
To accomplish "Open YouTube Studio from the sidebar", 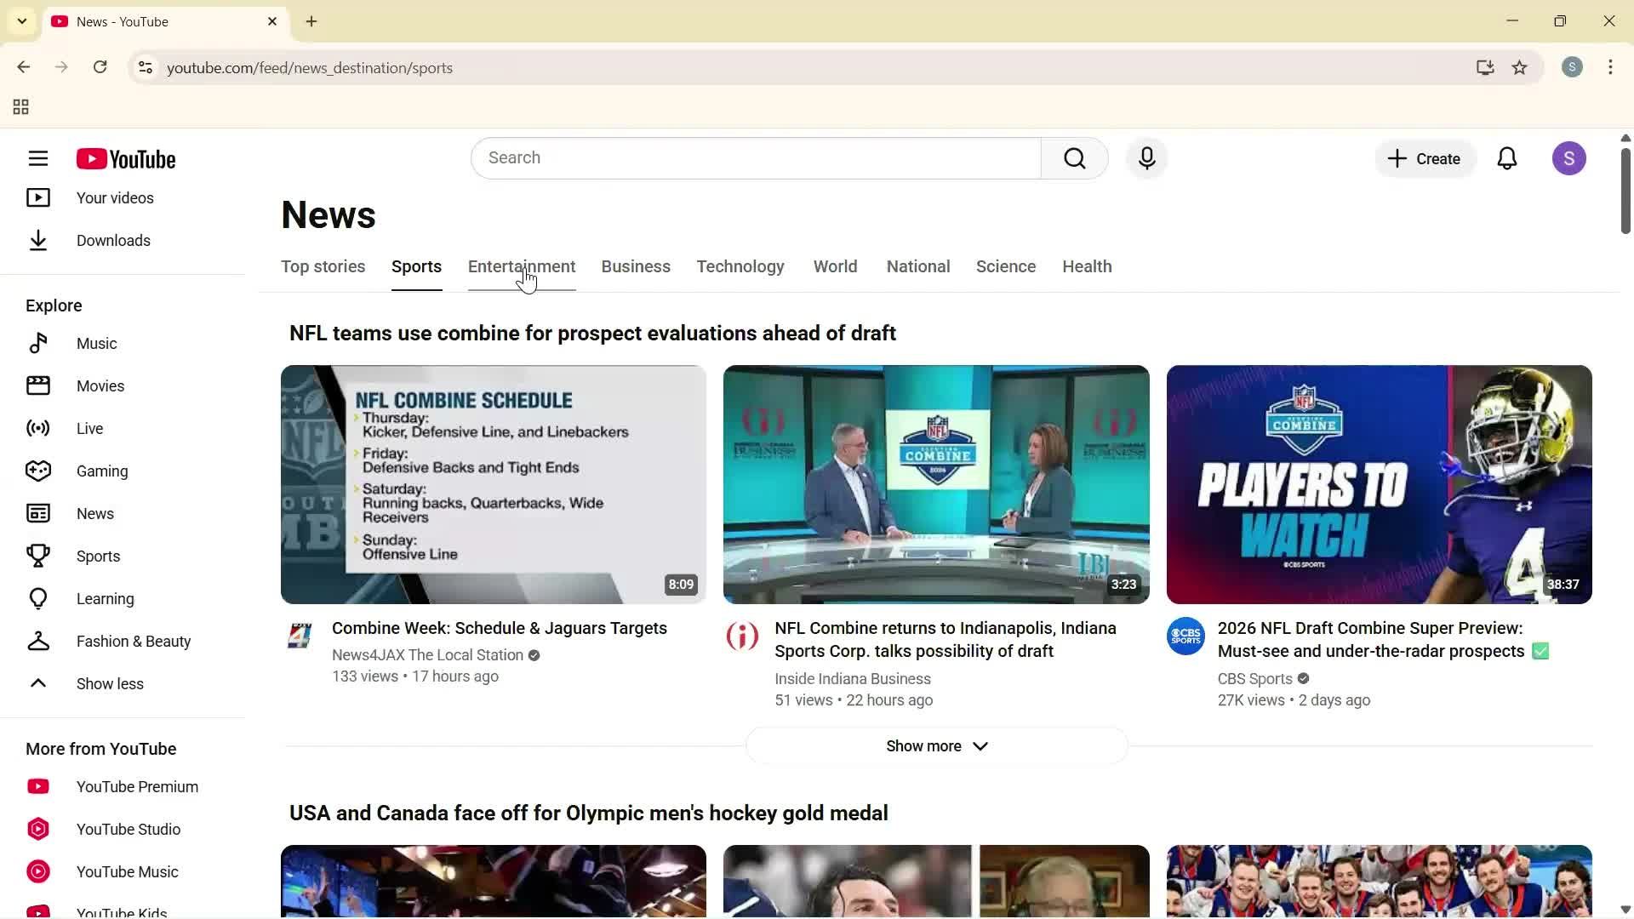I will [x=128, y=829].
